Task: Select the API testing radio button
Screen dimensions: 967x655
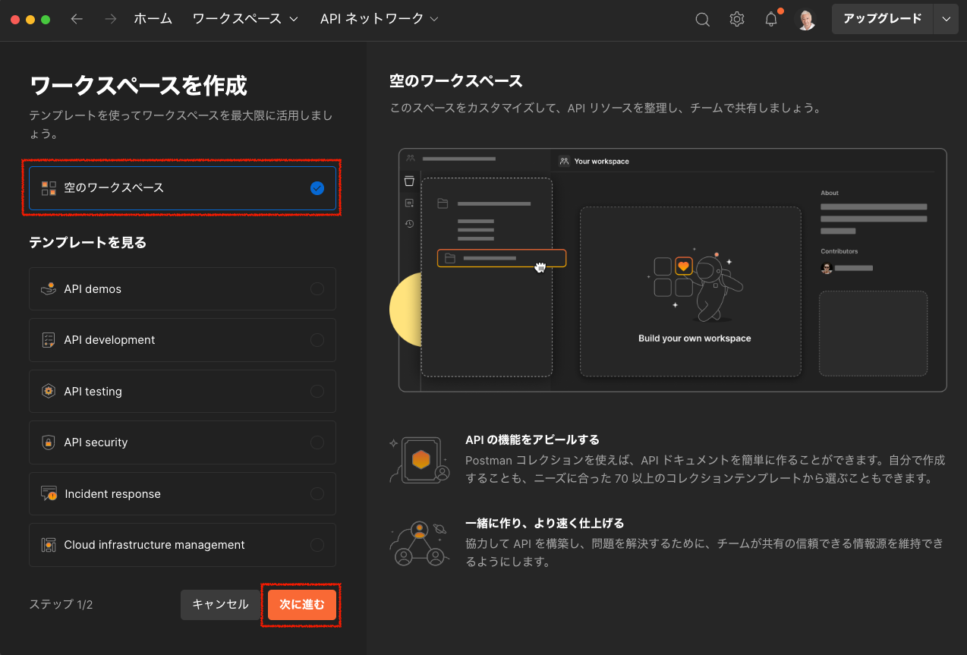Action: [317, 391]
